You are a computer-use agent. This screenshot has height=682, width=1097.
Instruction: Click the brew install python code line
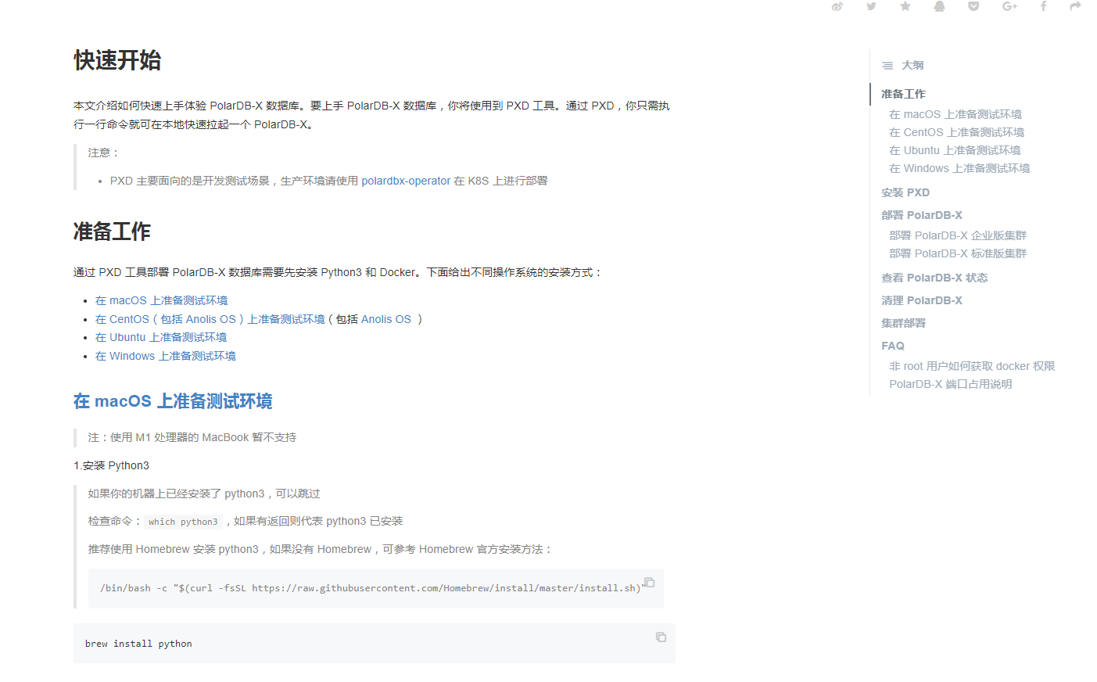click(138, 644)
